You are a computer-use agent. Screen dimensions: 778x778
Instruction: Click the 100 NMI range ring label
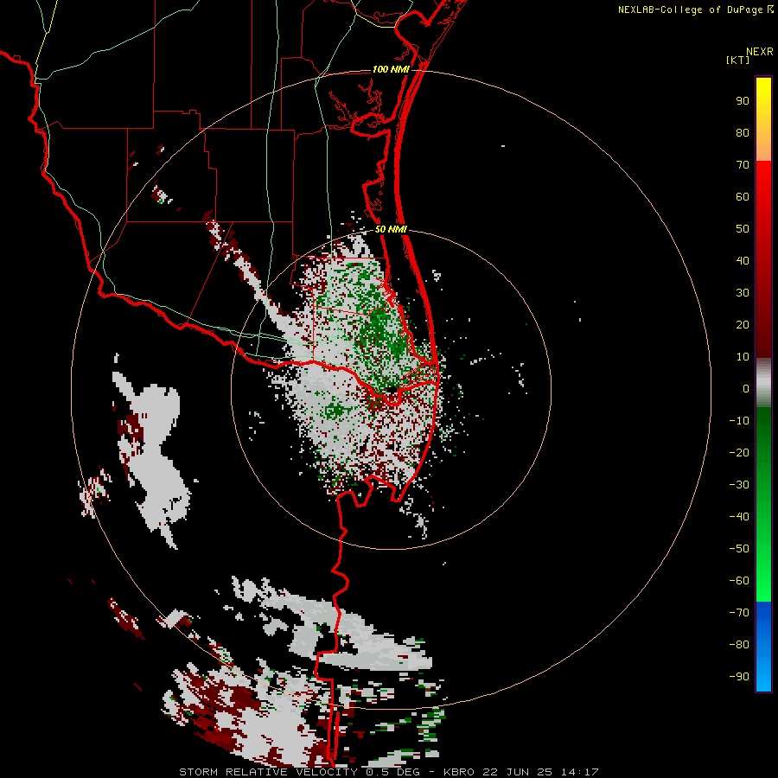(x=391, y=69)
